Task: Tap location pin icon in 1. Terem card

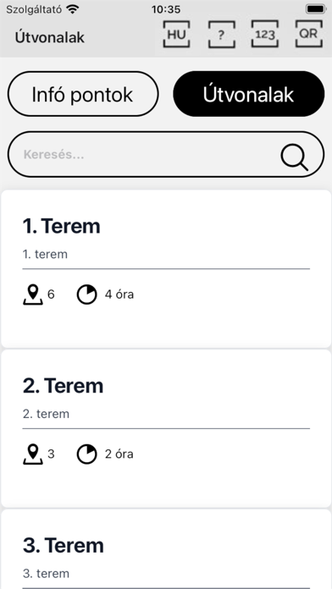Action: point(33,294)
